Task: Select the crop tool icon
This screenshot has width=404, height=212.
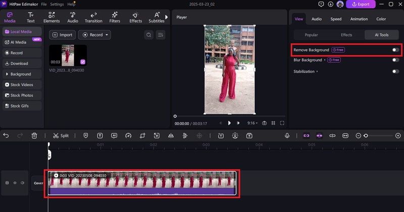Action: (x=142, y=135)
